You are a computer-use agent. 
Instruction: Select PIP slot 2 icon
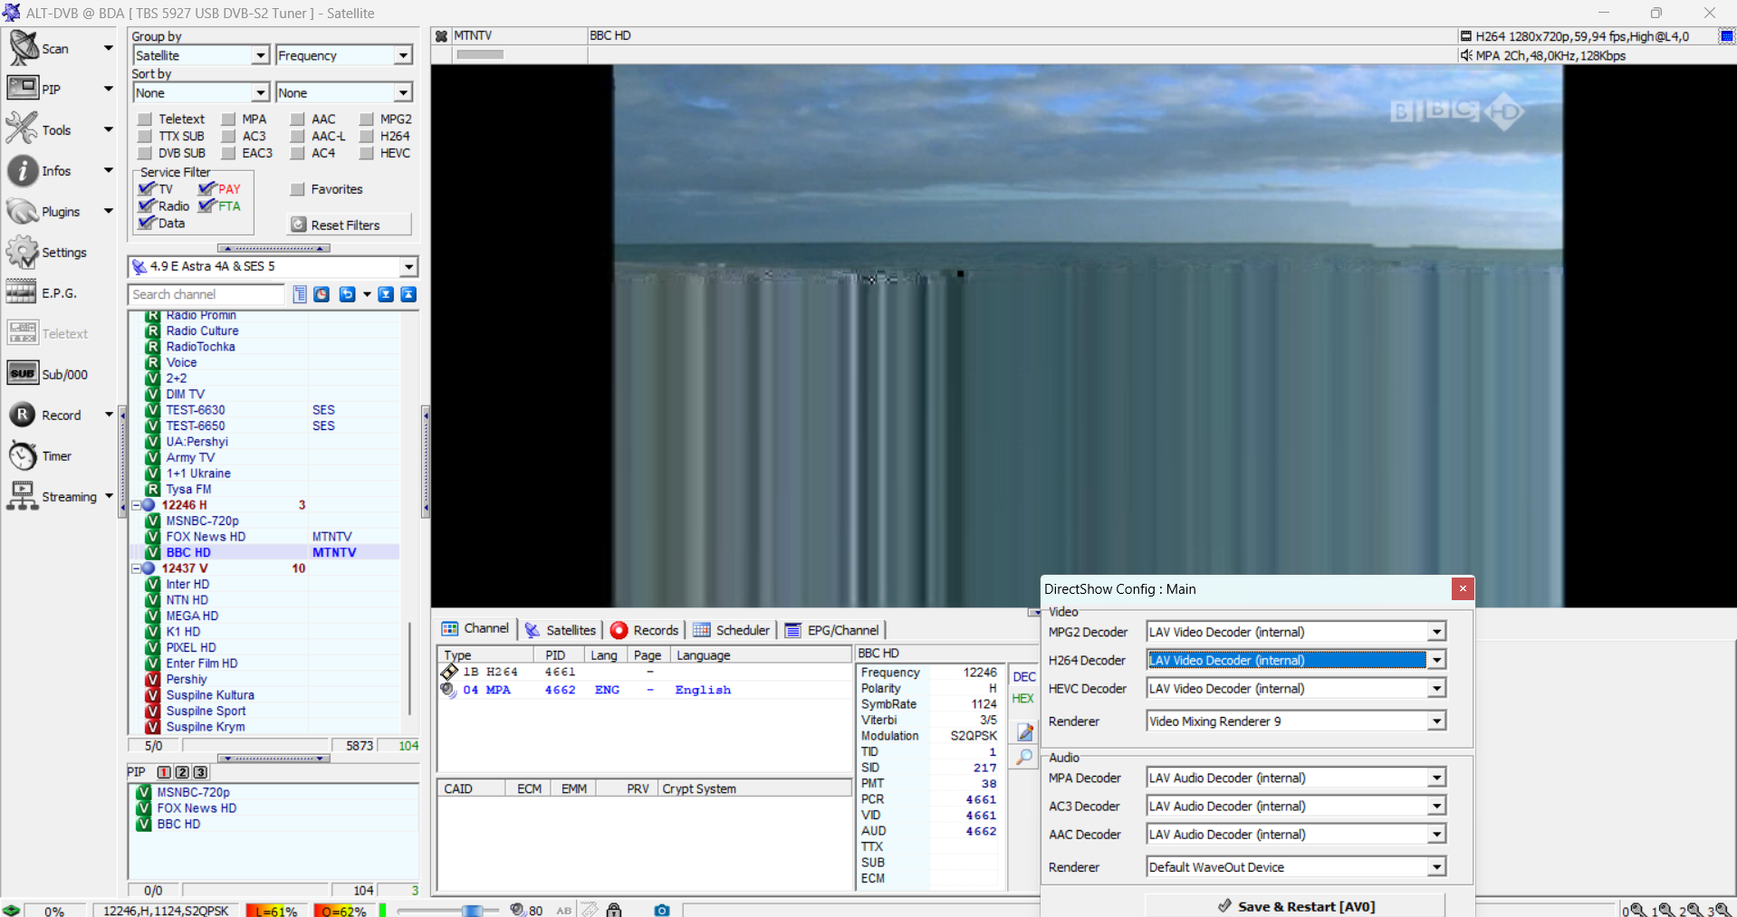point(182,772)
